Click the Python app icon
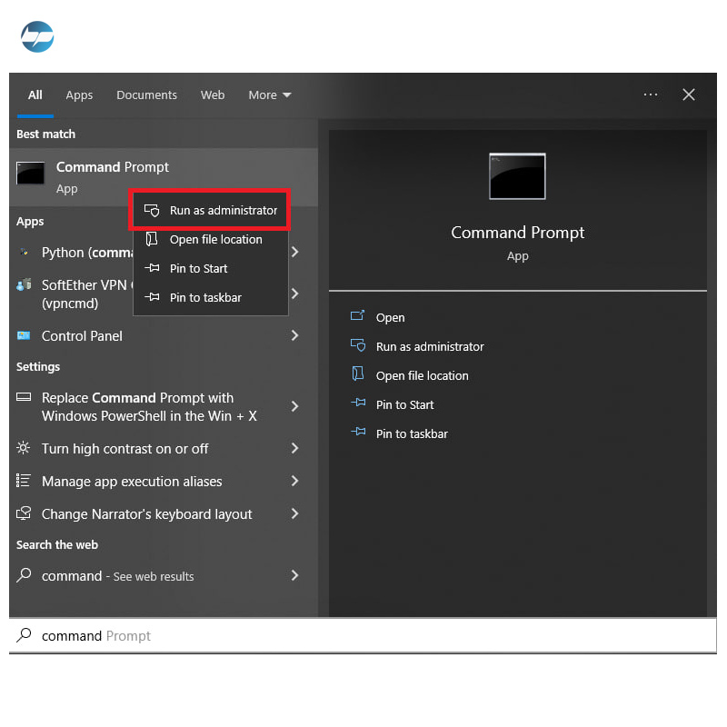This screenshot has height=727, width=727. (x=25, y=253)
